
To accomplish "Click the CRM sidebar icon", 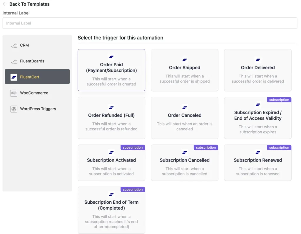I will [14, 45].
